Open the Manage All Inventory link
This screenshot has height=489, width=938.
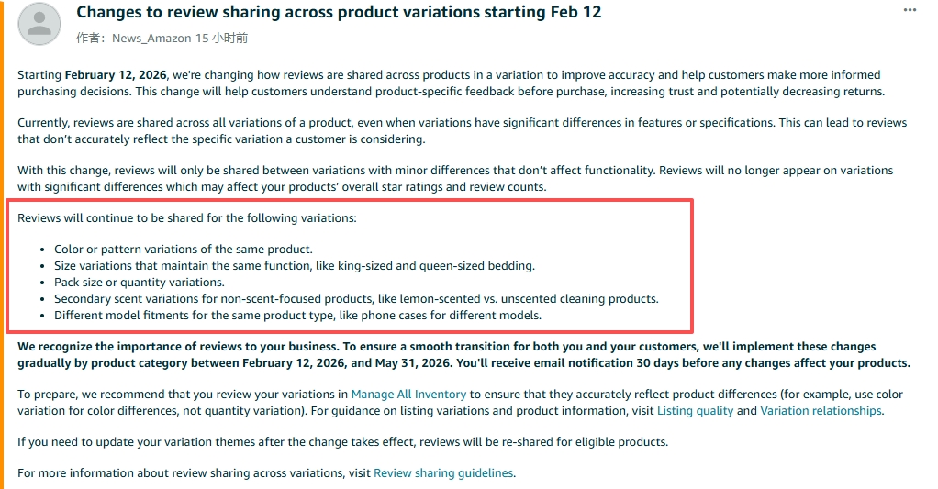(408, 395)
